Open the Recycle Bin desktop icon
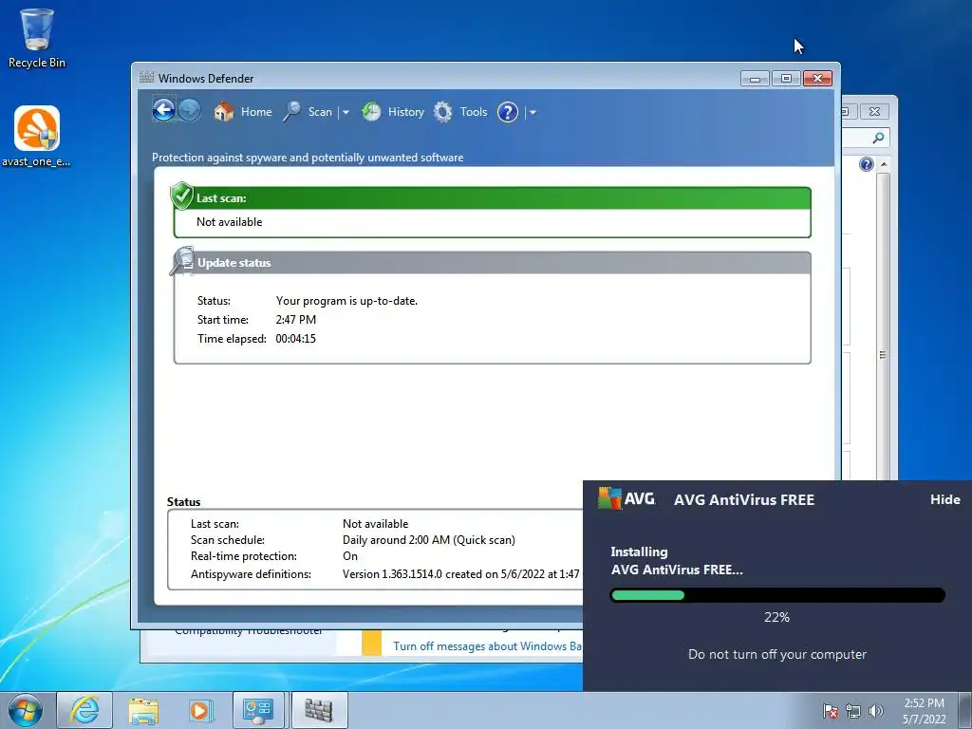The height and width of the screenshot is (729, 972). [x=37, y=38]
